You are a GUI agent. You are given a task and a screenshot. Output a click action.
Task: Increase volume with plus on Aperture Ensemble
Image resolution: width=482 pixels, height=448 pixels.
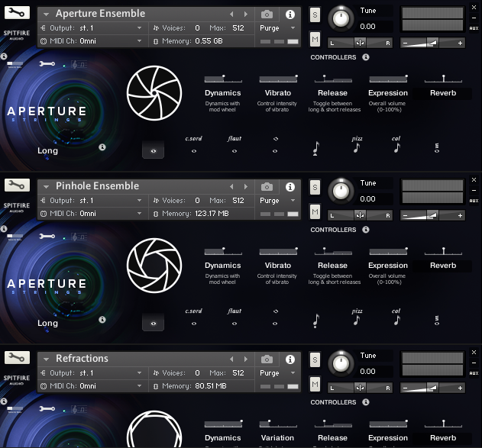click(x=460, y=44)
